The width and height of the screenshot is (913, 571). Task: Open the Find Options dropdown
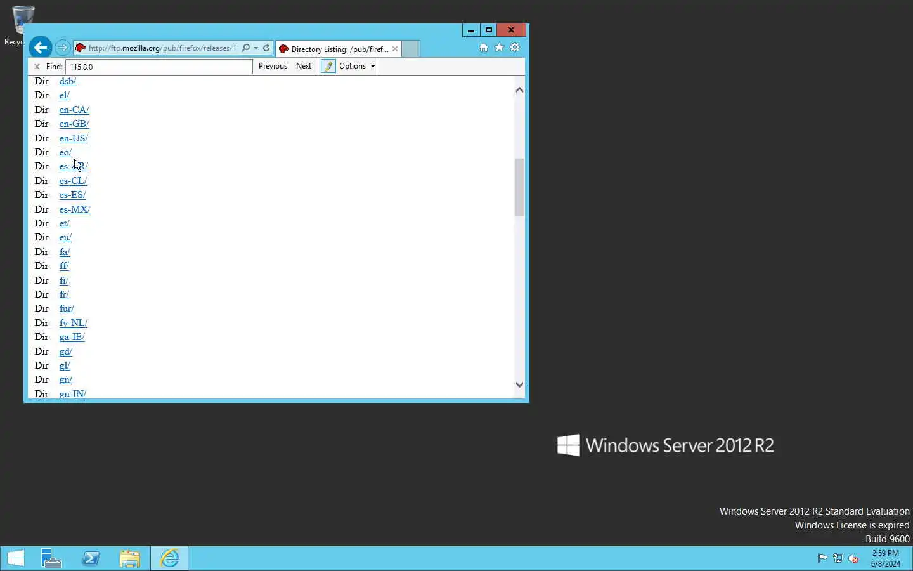click(x=358, y=66)
